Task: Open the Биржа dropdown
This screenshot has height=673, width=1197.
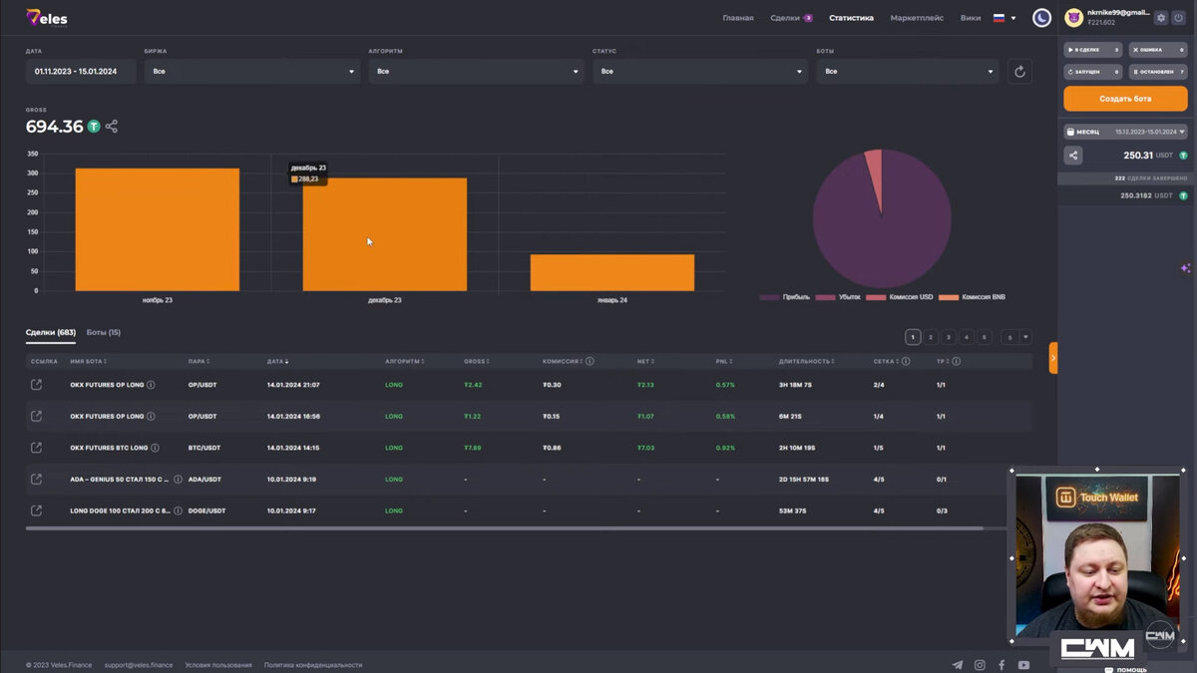Action: point(252,71)
